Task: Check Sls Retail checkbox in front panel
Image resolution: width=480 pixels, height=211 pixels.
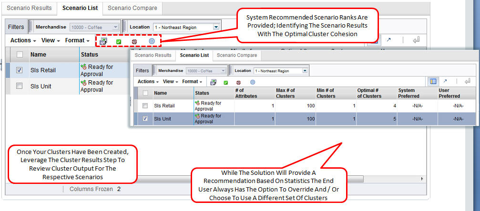Action: (x=145, y=105)
